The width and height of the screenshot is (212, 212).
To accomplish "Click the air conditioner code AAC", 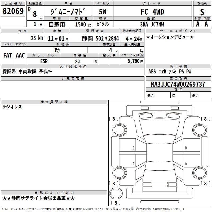I will pos(20,55).
